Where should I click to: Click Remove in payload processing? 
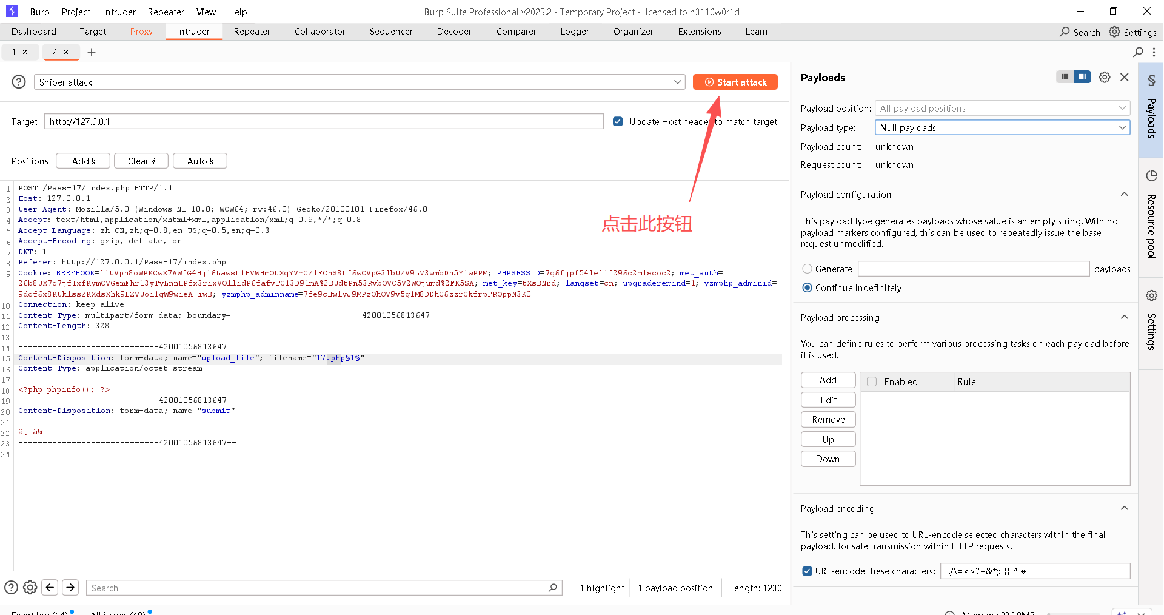(828, 419)
